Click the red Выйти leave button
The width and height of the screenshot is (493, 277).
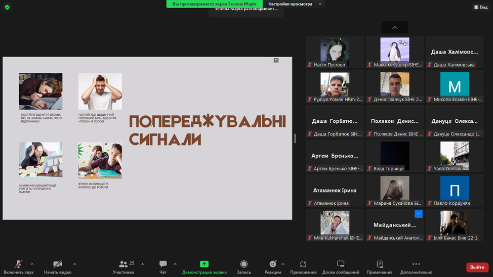click(477, 267)
